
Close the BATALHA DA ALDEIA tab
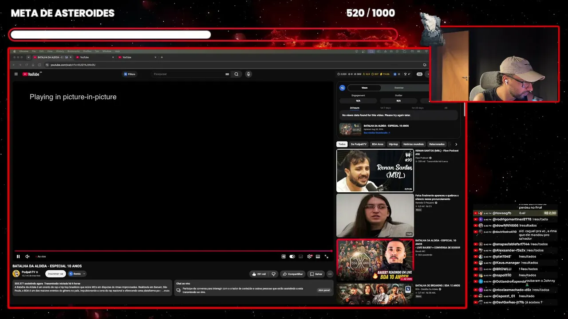coord(70,57)
